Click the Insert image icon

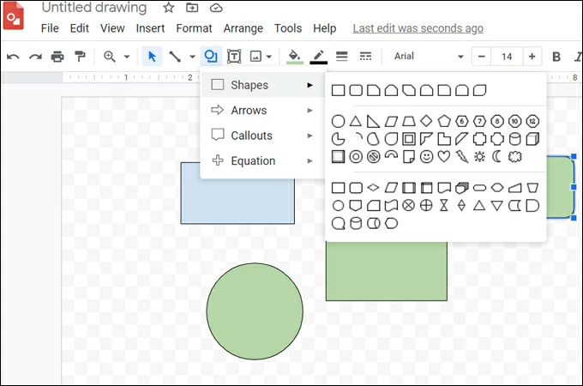tap(255, 57)
